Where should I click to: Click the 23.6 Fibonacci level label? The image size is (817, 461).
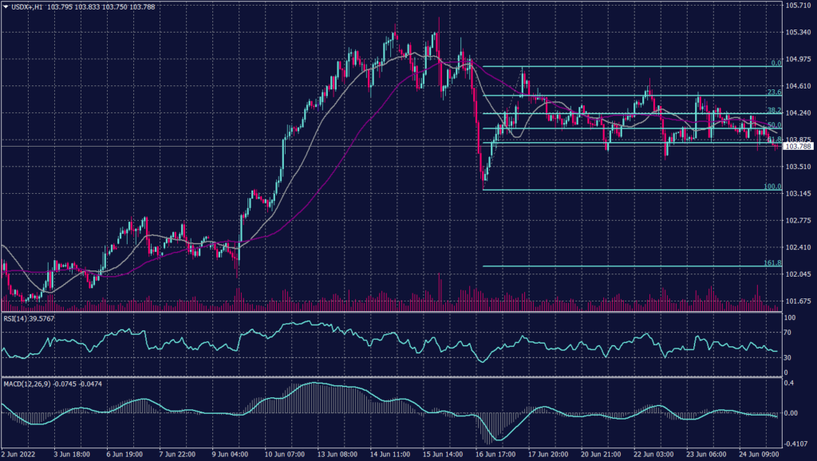pos(773,93)
